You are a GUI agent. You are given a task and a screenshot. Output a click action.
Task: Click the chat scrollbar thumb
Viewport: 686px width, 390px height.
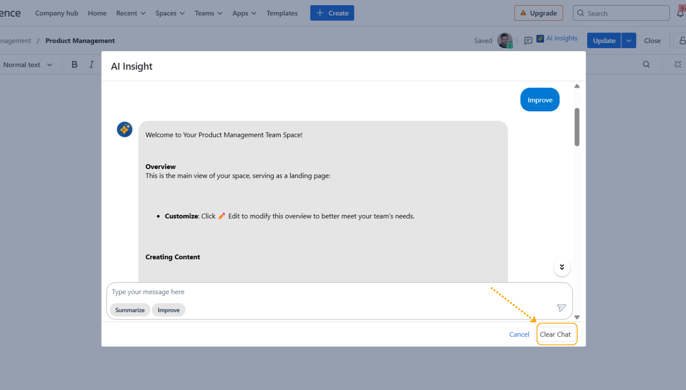pyautogui.click(x=577, y=127)
